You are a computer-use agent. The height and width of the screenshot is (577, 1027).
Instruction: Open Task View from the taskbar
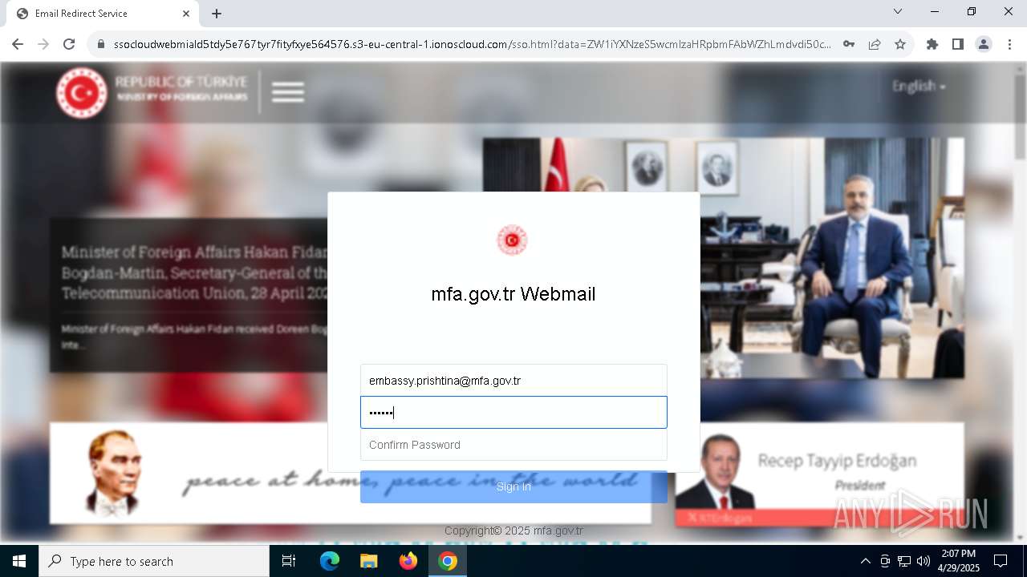click(x=289, y=561)
